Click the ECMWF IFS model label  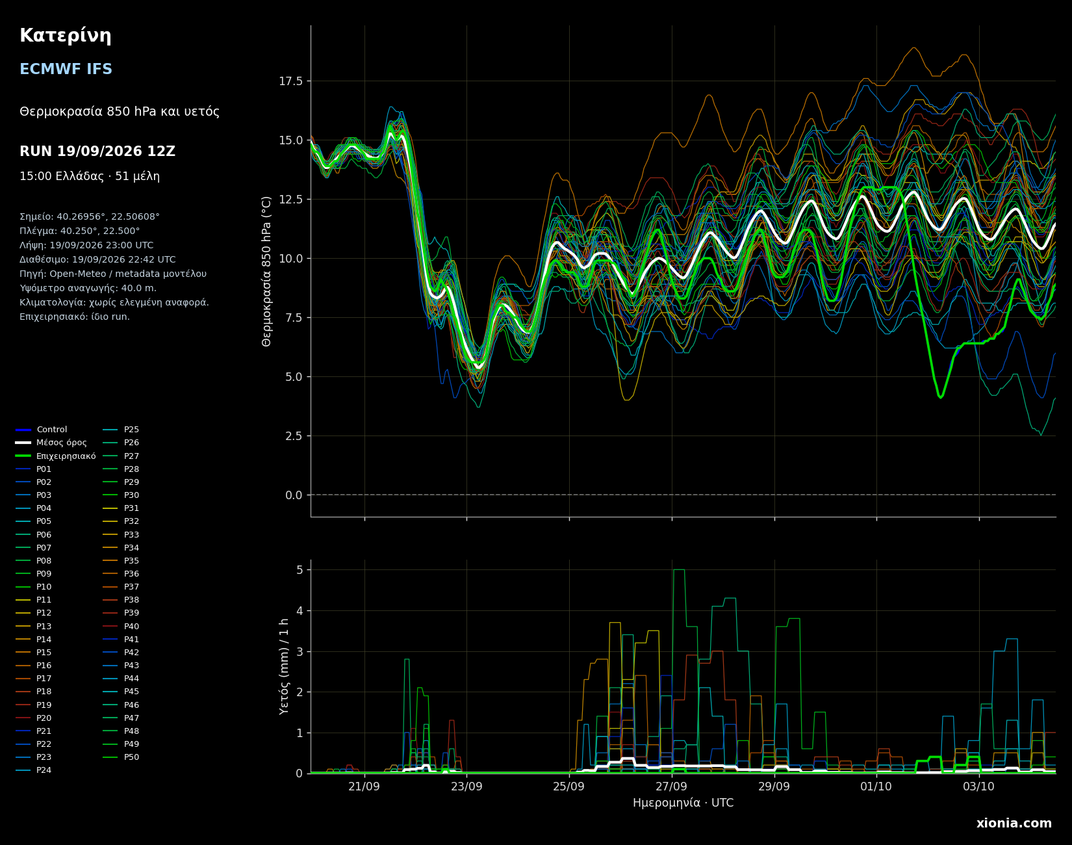pyautogui.click(x=66, y=70)
